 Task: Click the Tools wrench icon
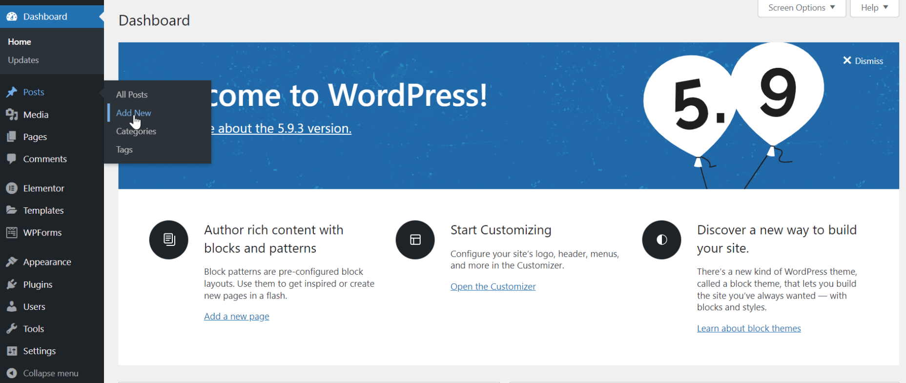click(x=12, y=329)
